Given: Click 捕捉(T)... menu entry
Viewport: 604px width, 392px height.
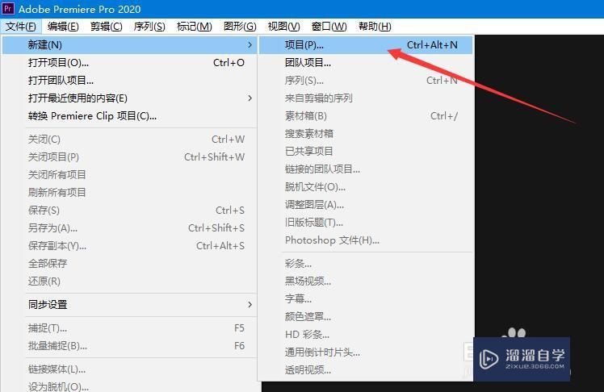Looking at the screenshot, I should pos(129,327).
